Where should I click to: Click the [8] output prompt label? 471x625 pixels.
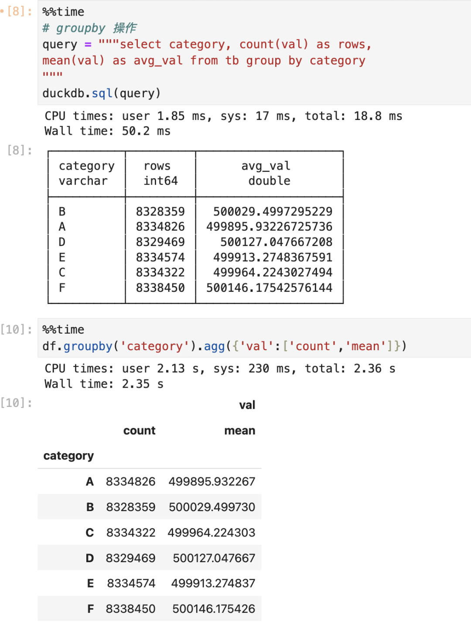click(20, 150)
